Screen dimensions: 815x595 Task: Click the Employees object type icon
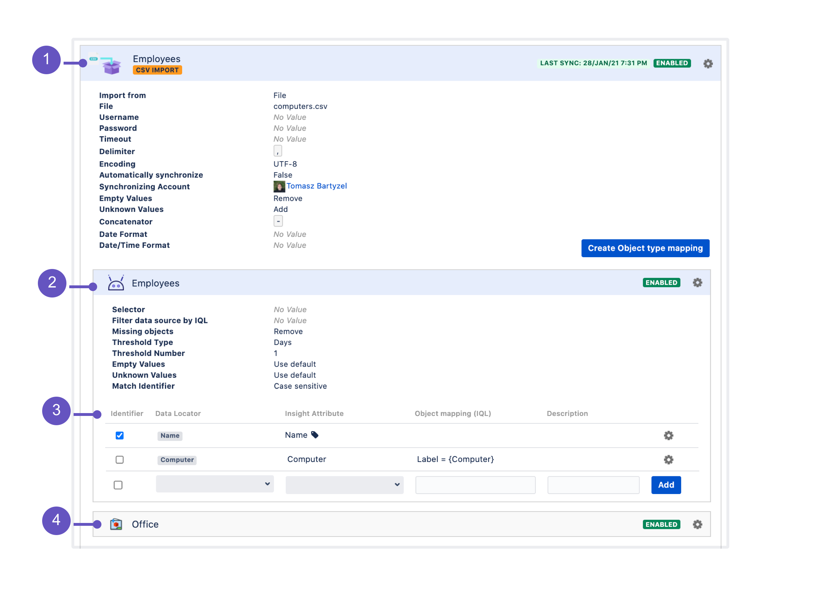coord(116,283)
